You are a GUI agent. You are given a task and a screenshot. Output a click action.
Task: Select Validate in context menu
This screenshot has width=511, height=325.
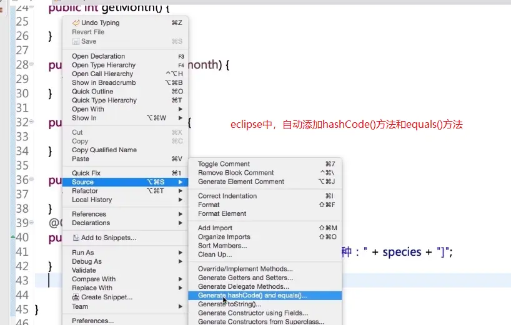click(x=125, y=270)
